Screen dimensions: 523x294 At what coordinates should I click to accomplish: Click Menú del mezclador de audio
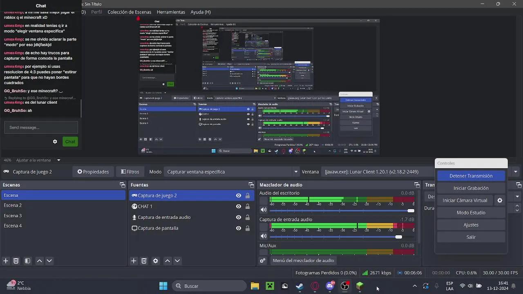(303, 261)
